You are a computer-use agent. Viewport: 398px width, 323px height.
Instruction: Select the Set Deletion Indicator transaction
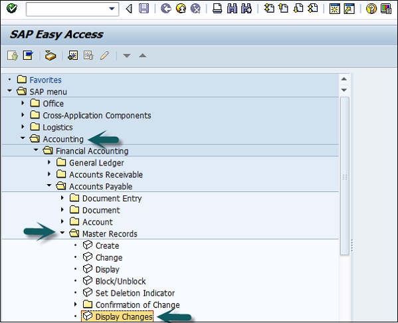[x=135, y=293]
